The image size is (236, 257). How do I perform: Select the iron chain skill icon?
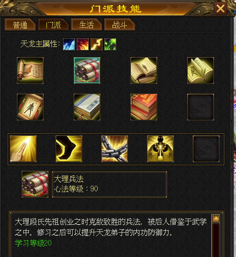pyautogui.click(x=114, y=149)
